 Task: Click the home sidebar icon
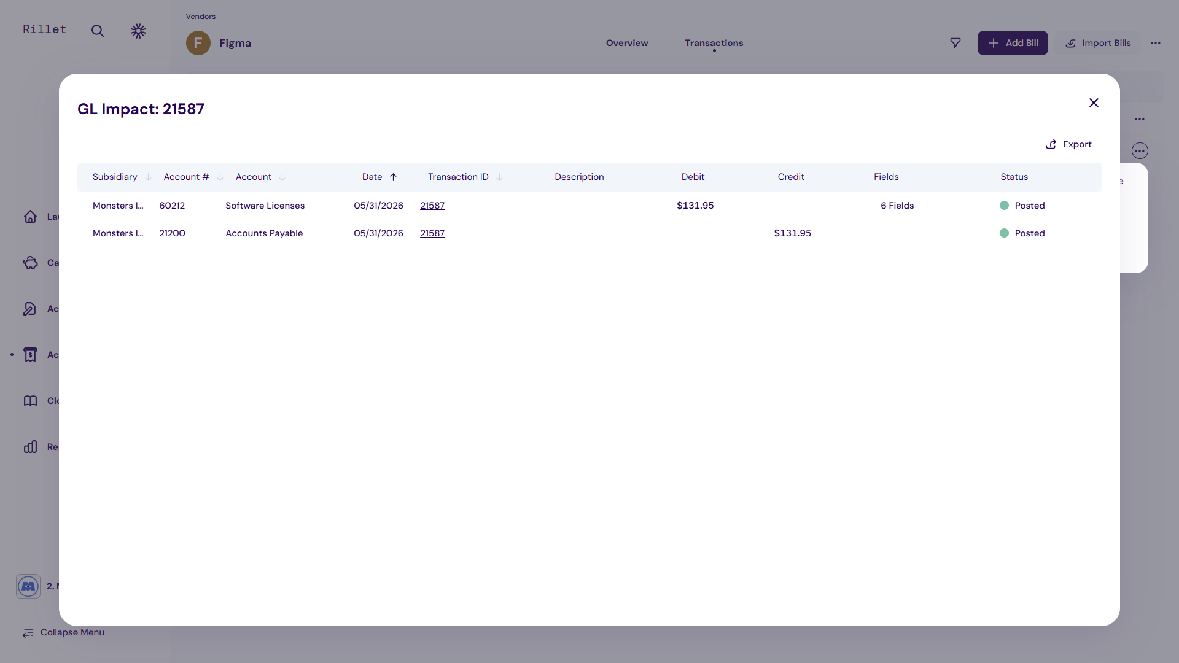pyautogui.click(x=30, y=217)
